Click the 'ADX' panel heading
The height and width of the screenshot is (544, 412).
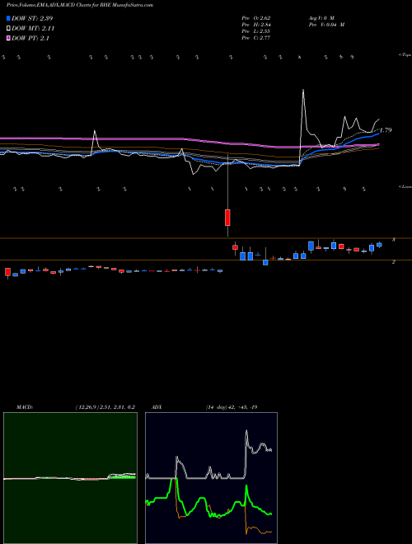click(x=157, y=407)
